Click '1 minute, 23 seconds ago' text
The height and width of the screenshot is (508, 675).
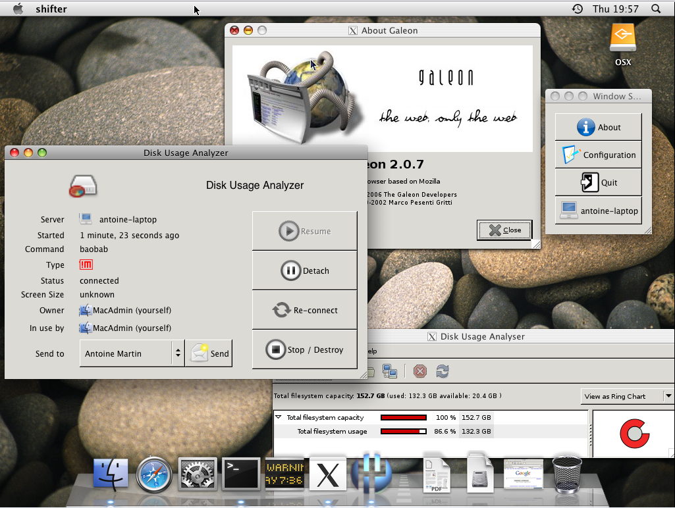pos(130,236)
